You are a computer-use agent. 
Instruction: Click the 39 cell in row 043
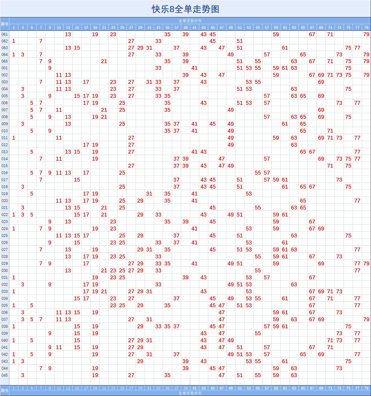(x=185, y=361)
